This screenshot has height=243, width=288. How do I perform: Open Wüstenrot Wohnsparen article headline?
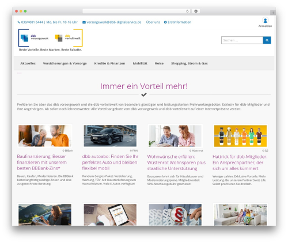[176, 163]
